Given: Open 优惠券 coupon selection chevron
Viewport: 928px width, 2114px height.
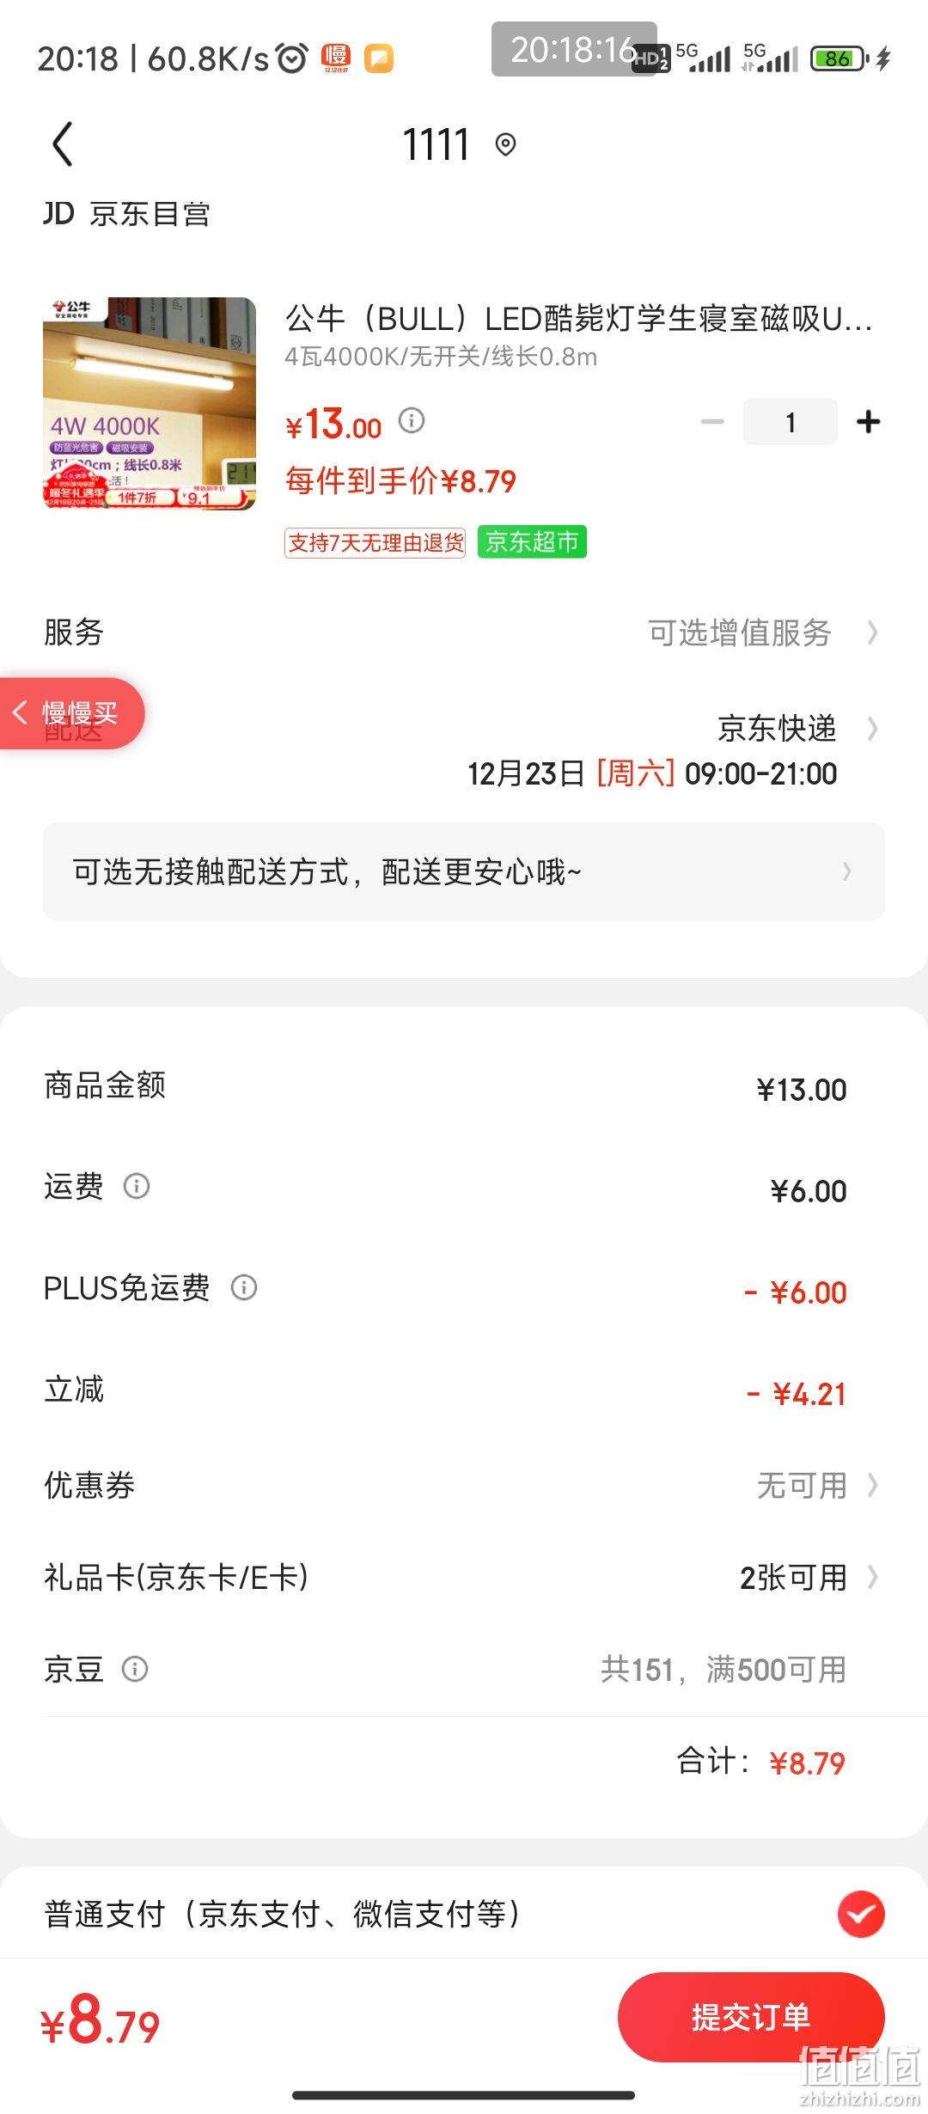Looking at the screenshot, I should click(x=872, y=1484).
